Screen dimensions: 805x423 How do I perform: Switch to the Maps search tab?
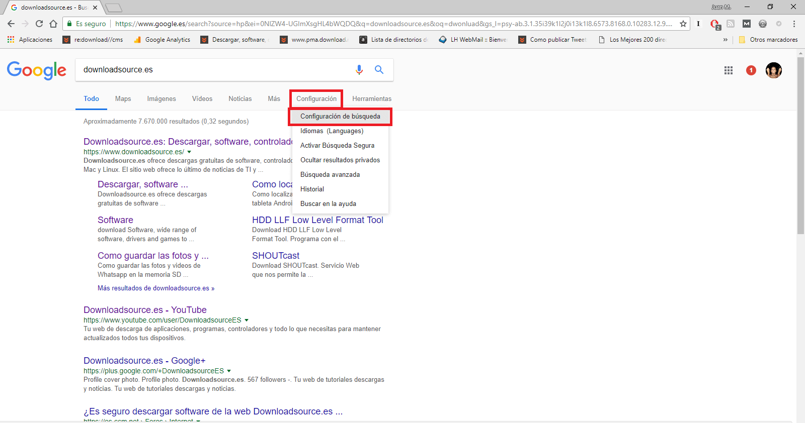123,99
